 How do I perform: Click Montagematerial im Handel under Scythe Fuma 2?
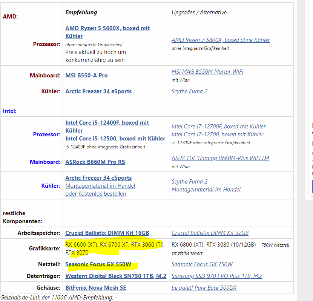206,190
